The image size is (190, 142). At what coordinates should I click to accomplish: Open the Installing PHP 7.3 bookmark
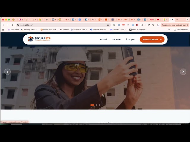tap(29, 30)
